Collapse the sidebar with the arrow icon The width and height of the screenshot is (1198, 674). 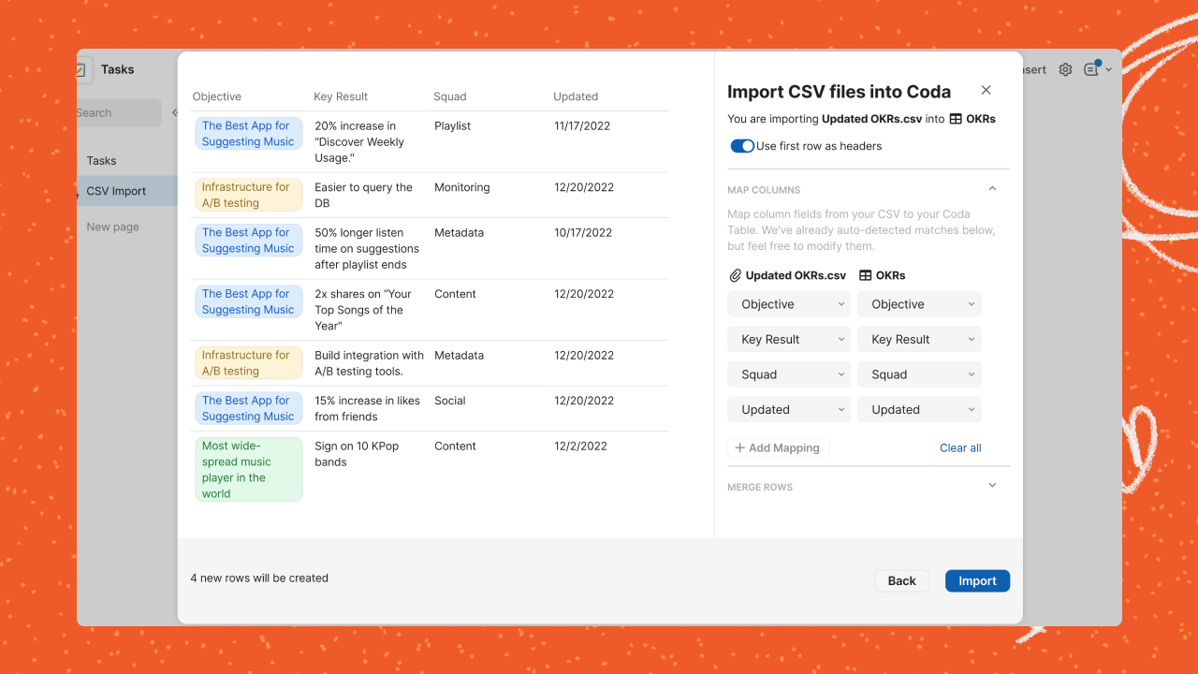point(174,112)
